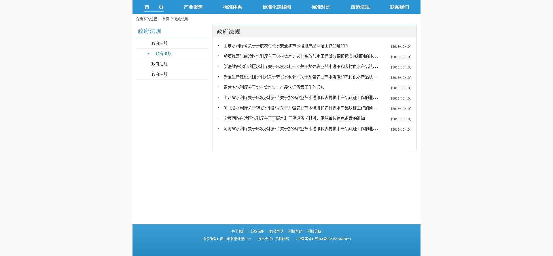Open the 新疆生产建设兵团水利局 article
553x256 pixels.
(x=301, y=77)
